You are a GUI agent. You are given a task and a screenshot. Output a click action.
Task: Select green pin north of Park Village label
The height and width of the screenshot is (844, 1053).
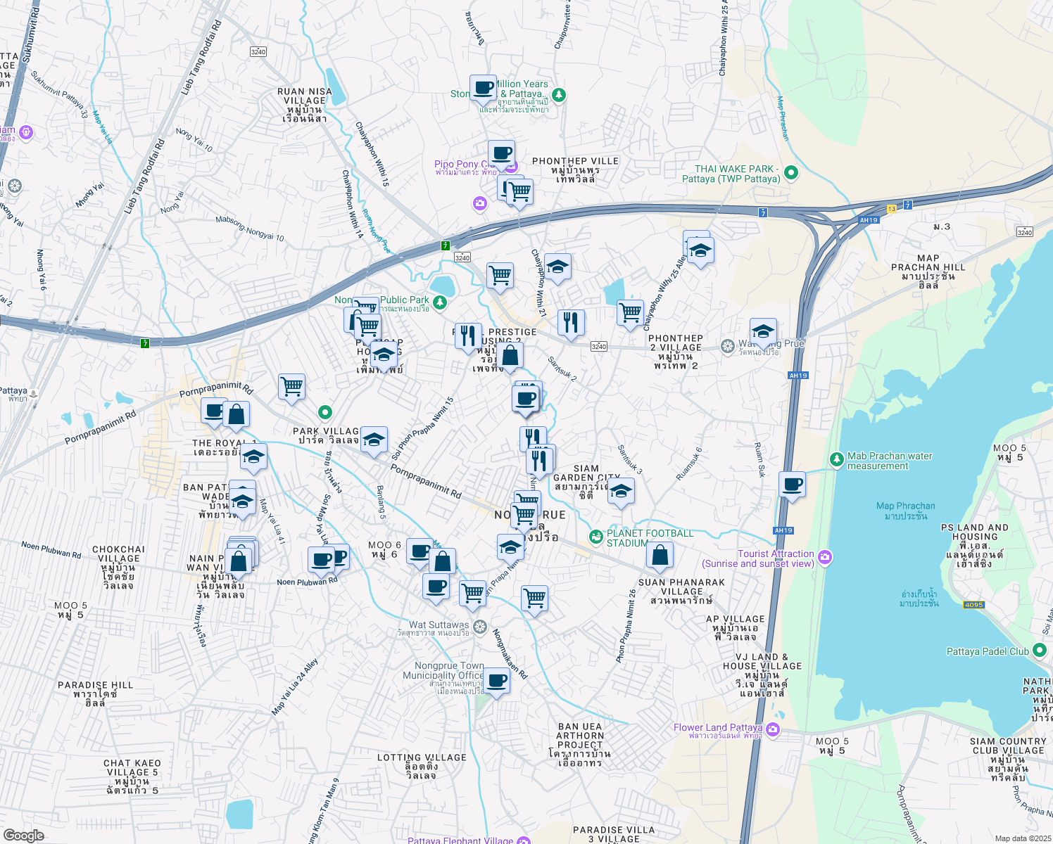click(324, 412)
